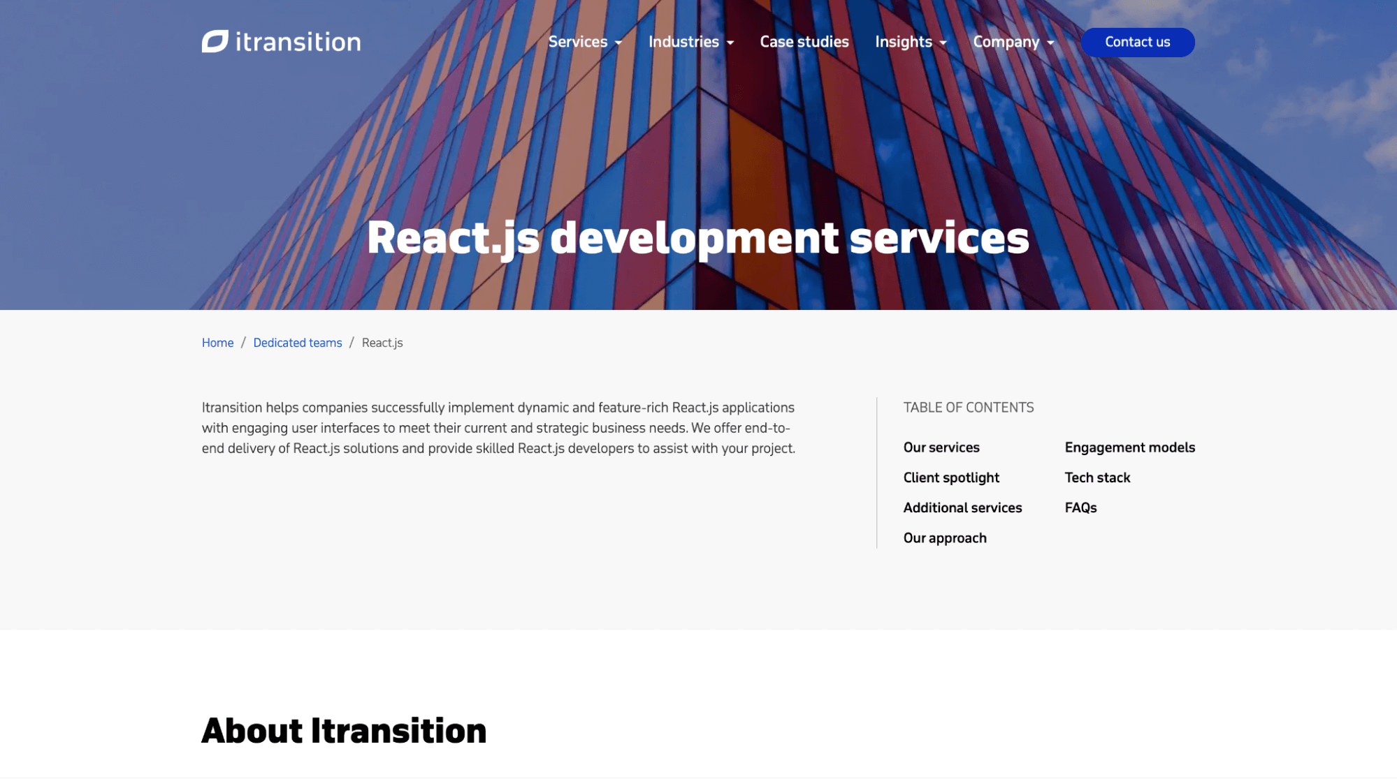The width and height of the screenshot is (1397, 779).
Task: Select Case studies in the navigation
Action: tap(804, 42)
